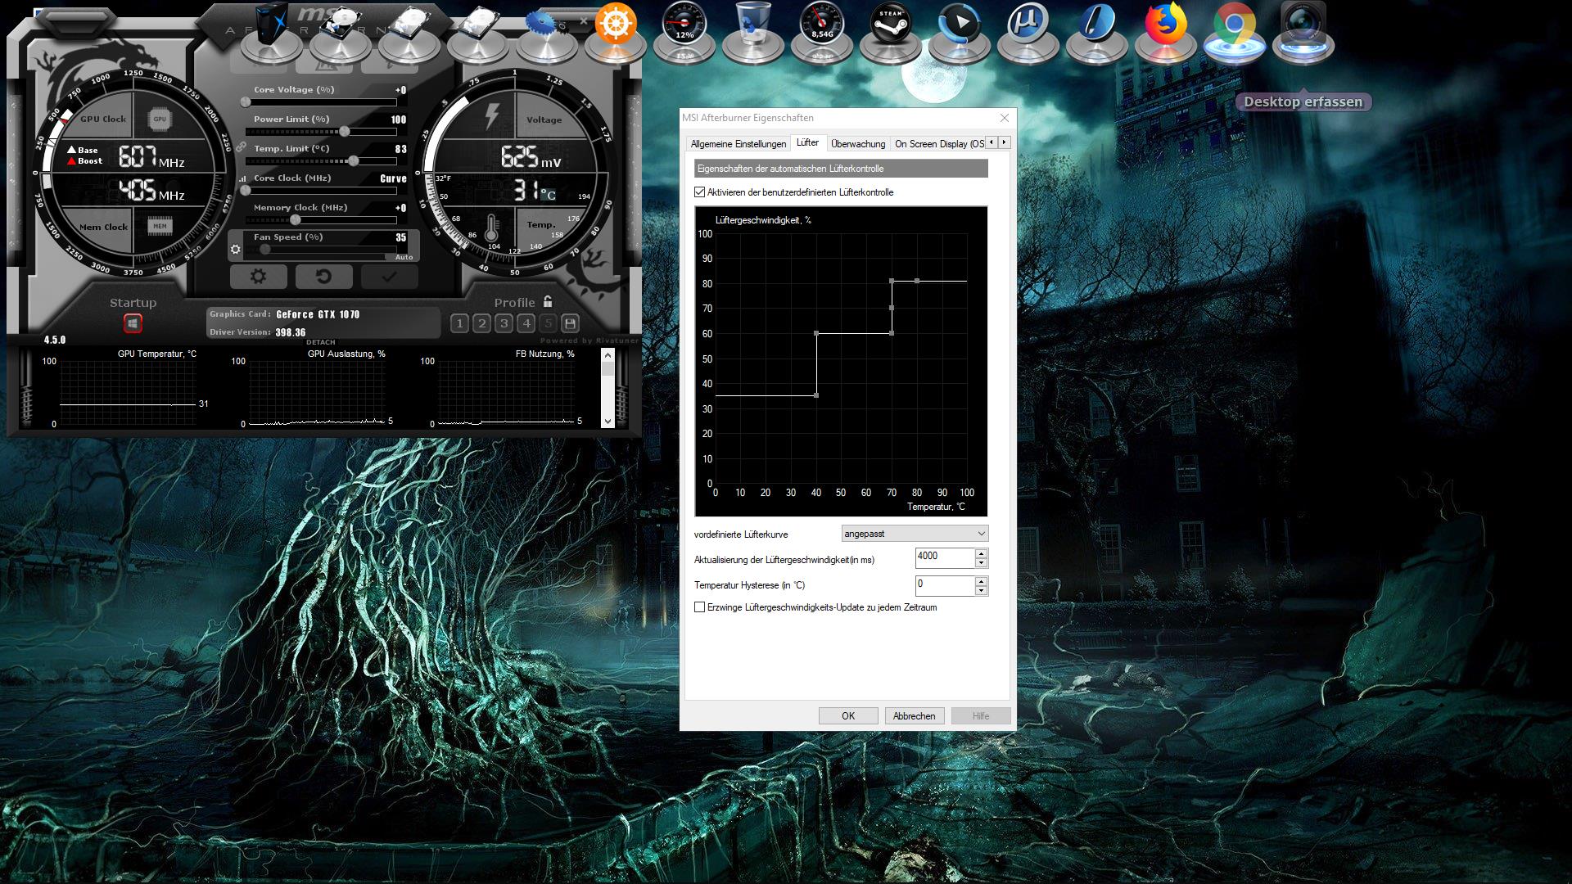Click the Abbrechen button
This screenshot has width=1572, height=884.
tap(914, 716)
